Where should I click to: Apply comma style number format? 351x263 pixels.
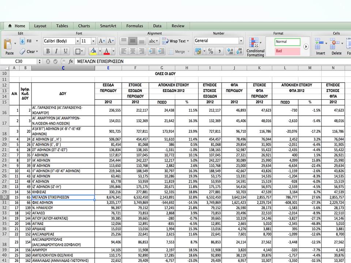[x=220, y=52]
